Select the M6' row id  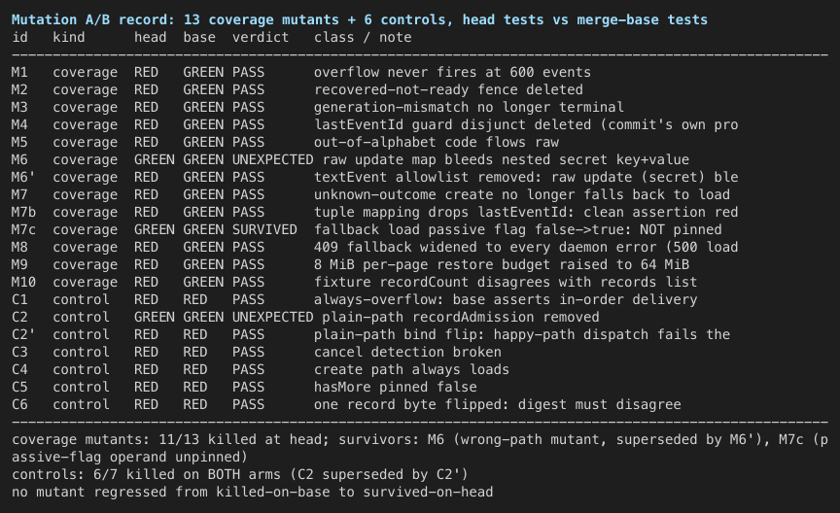click(x=23, y=177)
